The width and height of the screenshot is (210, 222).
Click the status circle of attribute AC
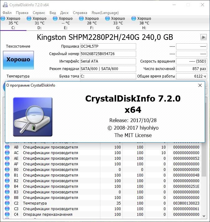[7, 153]
